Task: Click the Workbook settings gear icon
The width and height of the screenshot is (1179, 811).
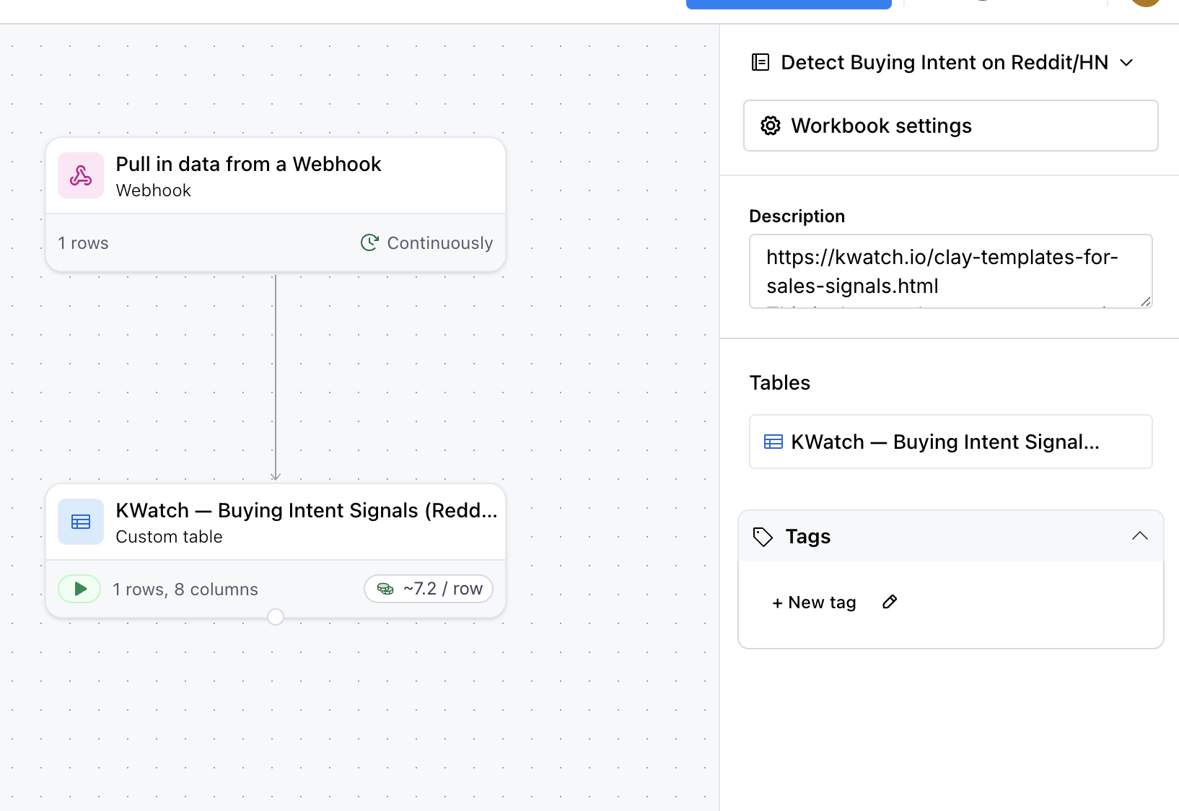Action: (771, 126)
